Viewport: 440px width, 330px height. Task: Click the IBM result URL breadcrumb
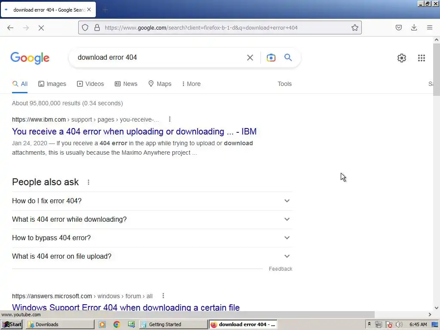coord(86,119)
